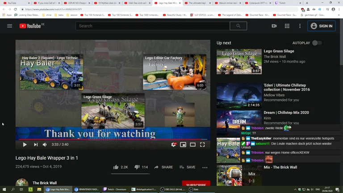Click the SIGN IN button
Viewport: 343px width, 193px height.
(322, 26)
